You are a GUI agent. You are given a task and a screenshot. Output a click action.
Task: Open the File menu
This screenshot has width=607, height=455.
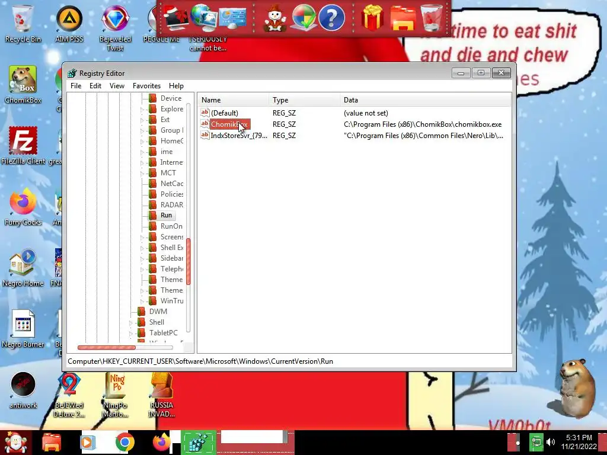point(76,86)
